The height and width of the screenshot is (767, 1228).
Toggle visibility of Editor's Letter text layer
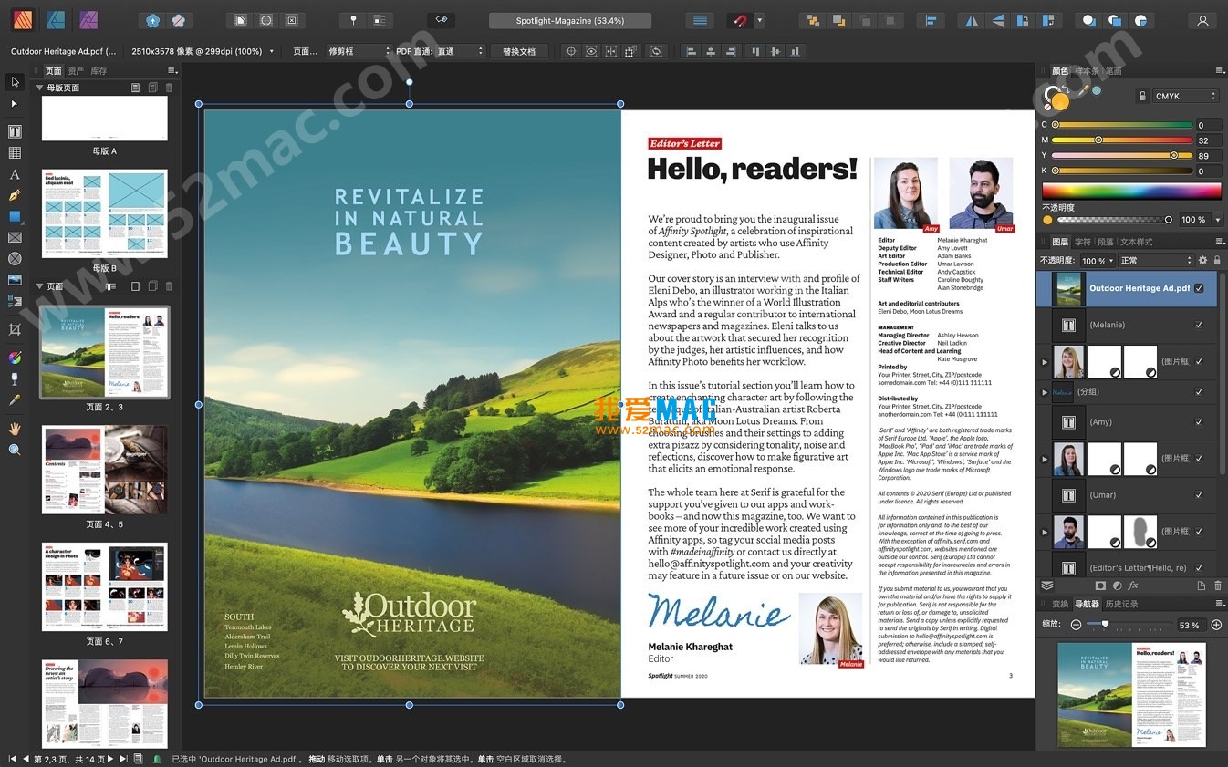(1199, 568)
